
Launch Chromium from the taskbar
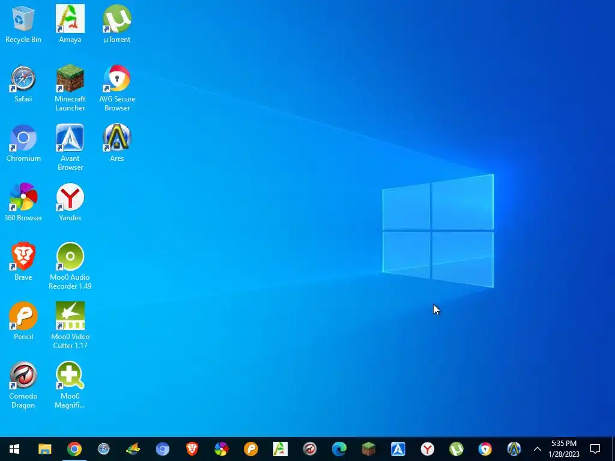click(162, 449)
